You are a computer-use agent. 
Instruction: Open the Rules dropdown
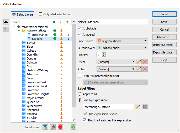tap(116, 69)
